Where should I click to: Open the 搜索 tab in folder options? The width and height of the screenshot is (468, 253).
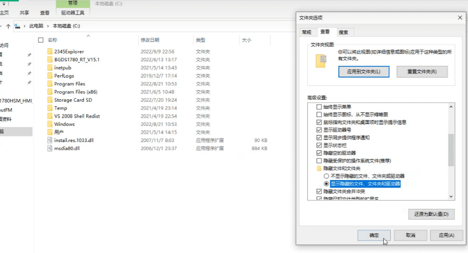pyautogui.click(x=344, y=32)
